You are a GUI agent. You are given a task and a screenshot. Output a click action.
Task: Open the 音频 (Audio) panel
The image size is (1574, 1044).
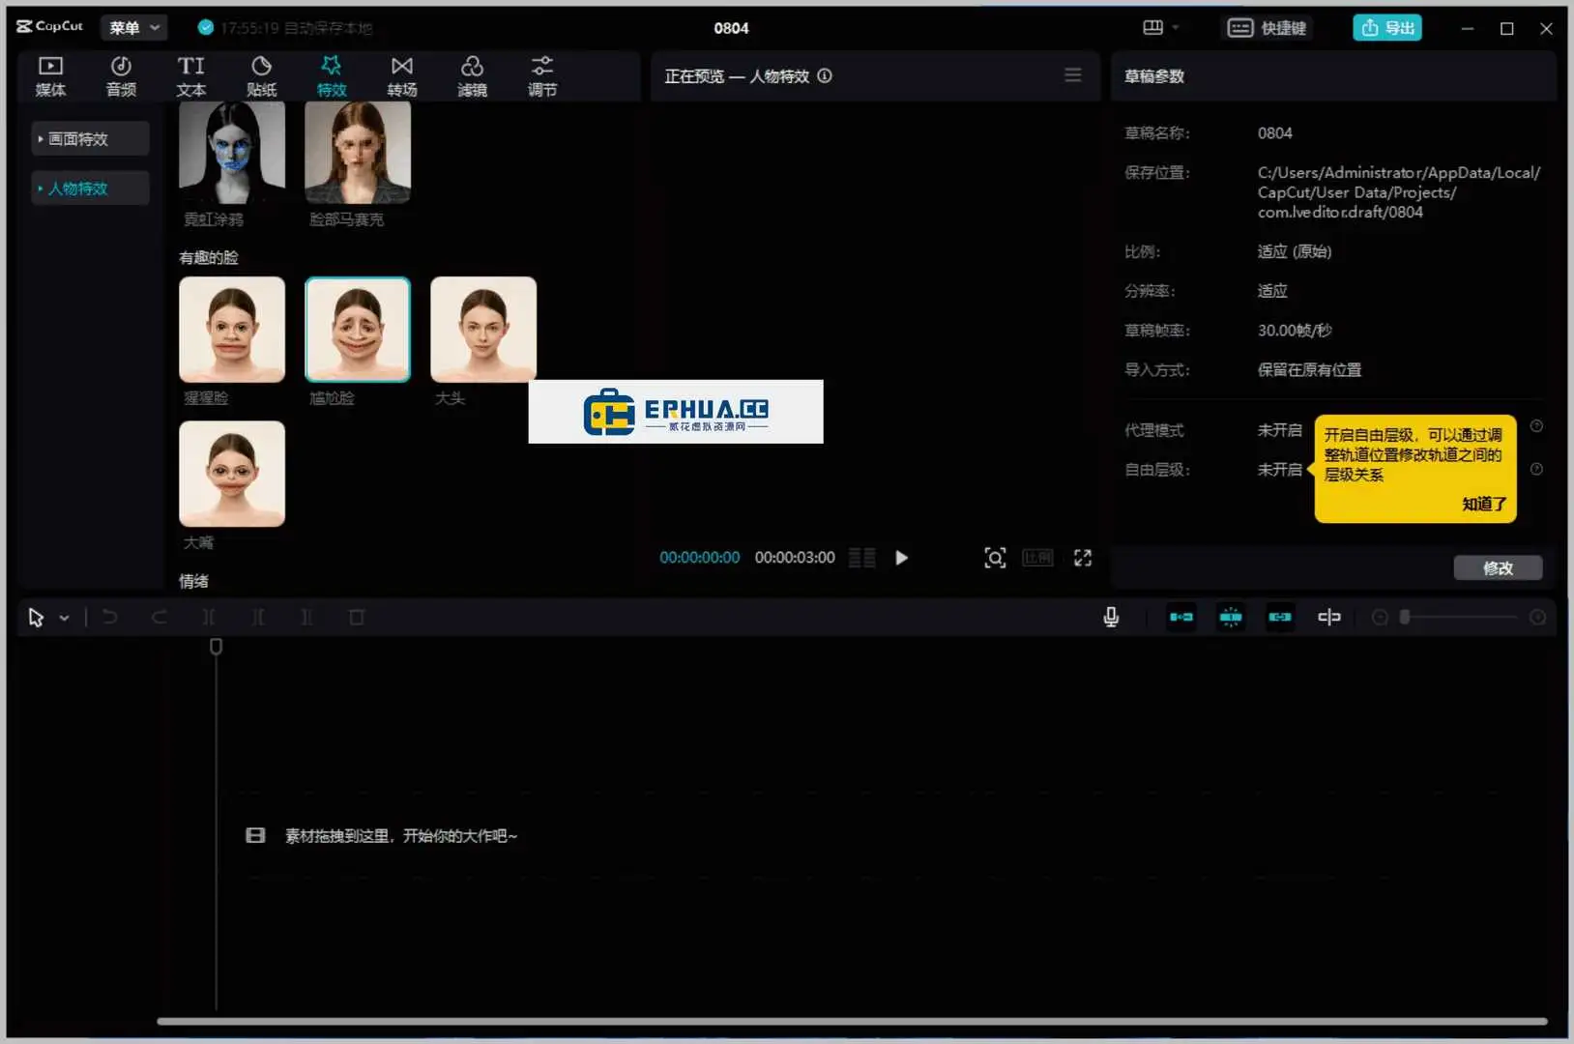coord(120,75)
